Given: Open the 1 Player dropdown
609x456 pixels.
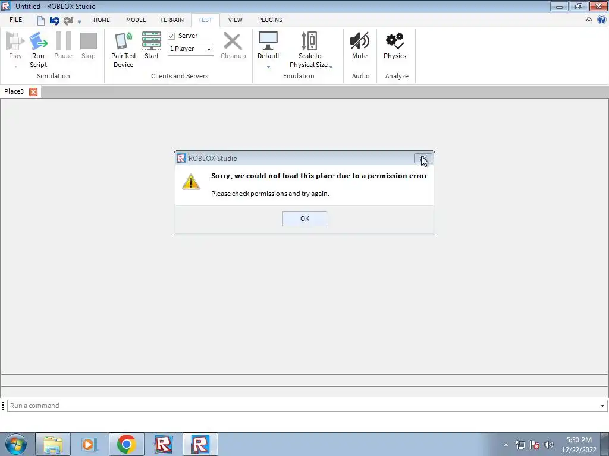Looking at the screenshot, I should (191, 49).
